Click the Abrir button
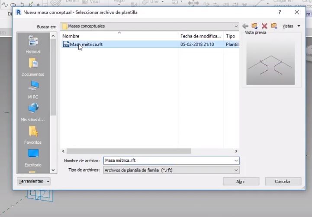This screenshot has height=217, width=312. [241, 181]
